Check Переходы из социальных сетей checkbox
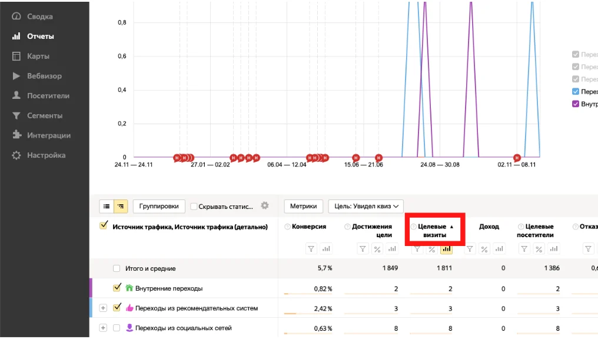This screenshot has height=339, width=598. 117,328
